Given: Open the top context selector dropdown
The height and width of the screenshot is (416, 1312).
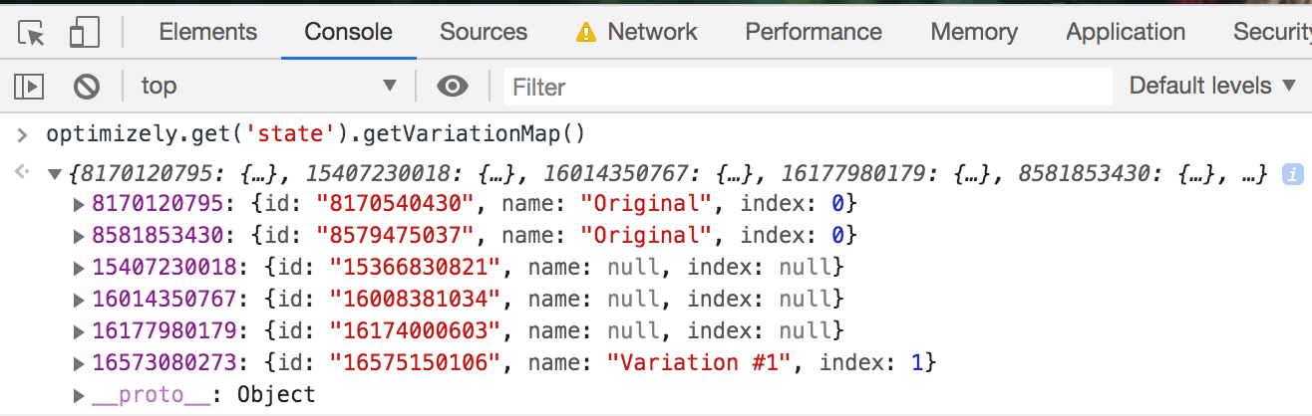Looking at the screenshot, I should (x=269, y=87).
